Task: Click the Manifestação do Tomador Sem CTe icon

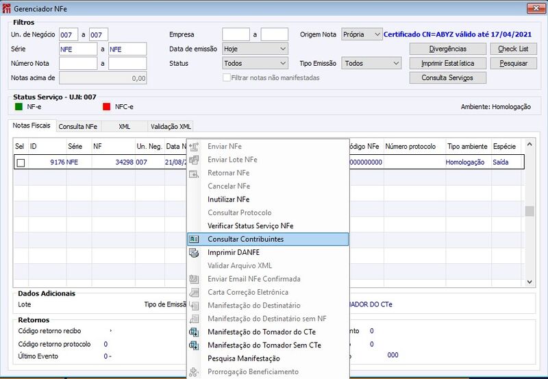Action: coord(194,345)
